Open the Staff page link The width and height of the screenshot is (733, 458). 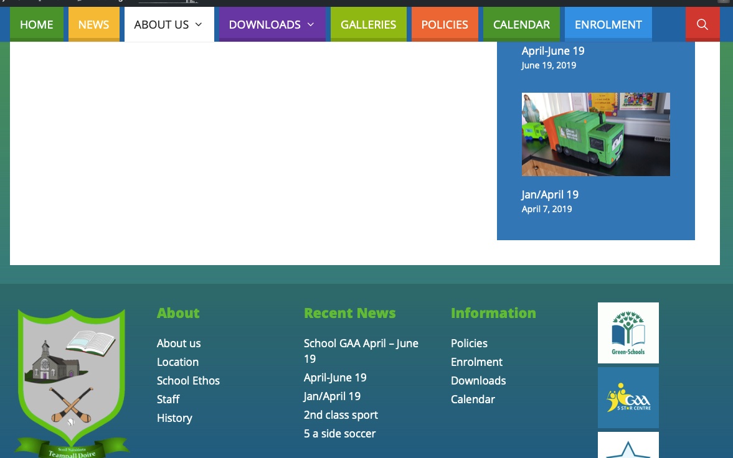[x=168, y=400]
